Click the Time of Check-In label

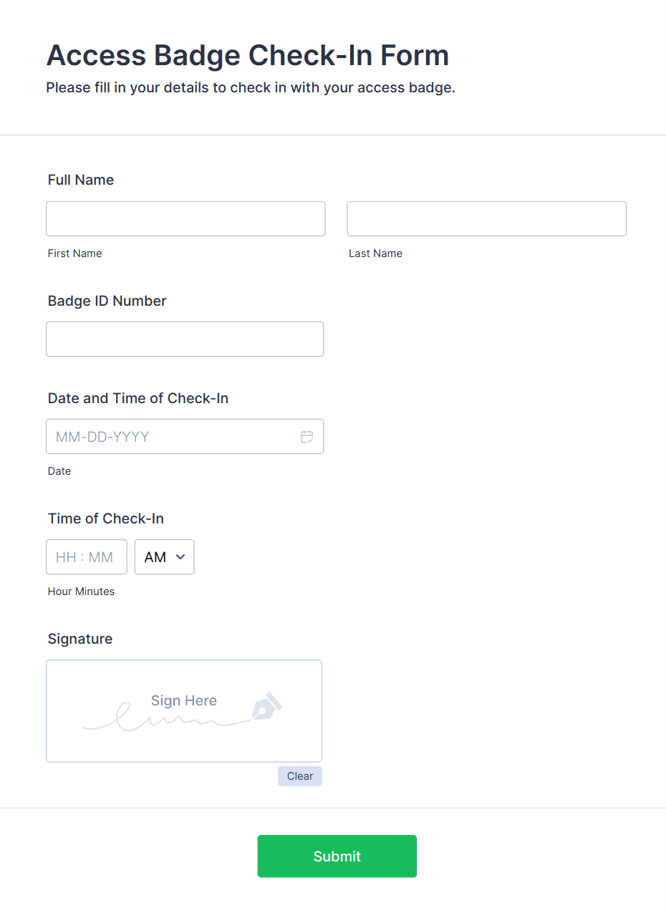[106, 518]
